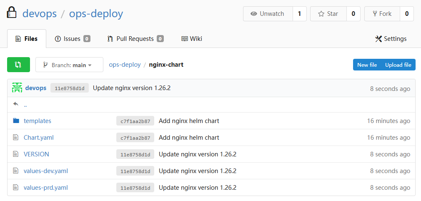This screenshot has height=201, width=421.
Task: Click the New file button
Action: [367, 65]
